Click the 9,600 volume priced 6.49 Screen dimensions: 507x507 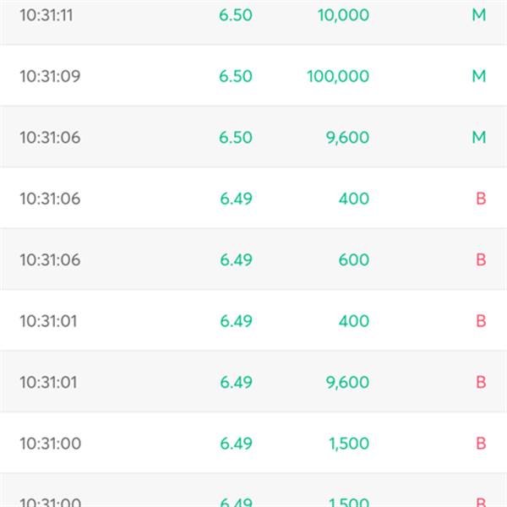347,382
